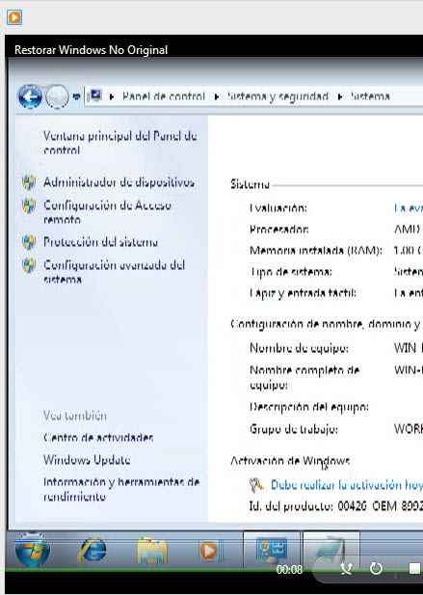Viewport: 423px width, 595px height.
Task: Click the Descripción del equipo label
Action: (309, 407)
